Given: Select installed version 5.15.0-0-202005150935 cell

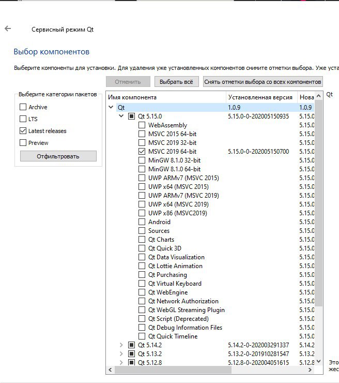Looking at the screenshot, I should coord(258,116).
